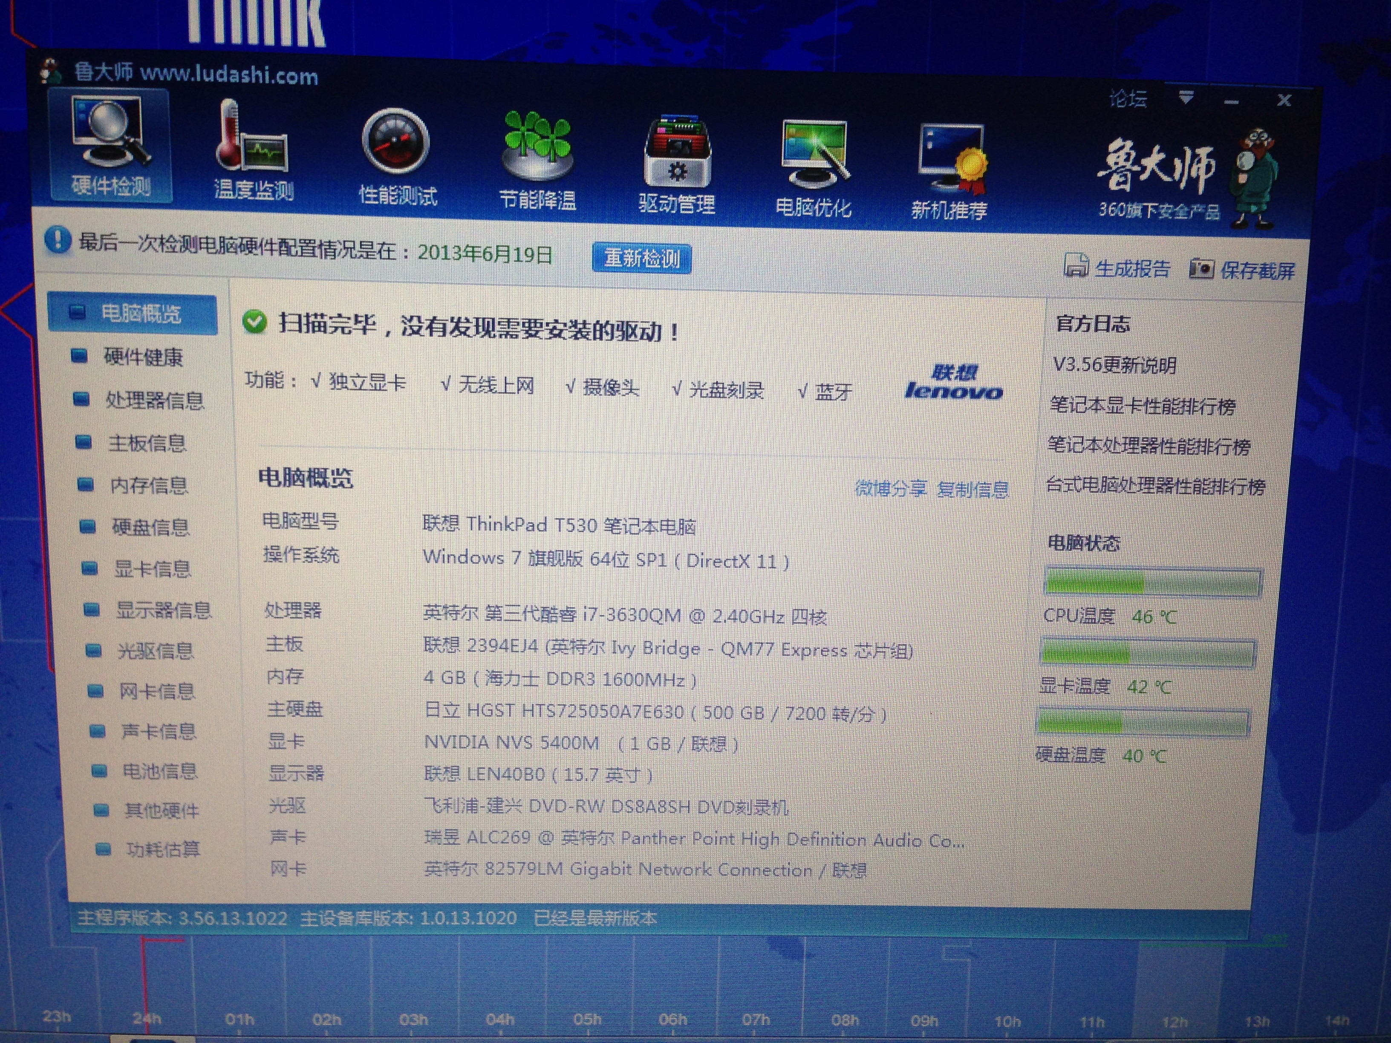
Task: Click the 显卡温度 temperature bar
Action: (x=1148, y=653)
